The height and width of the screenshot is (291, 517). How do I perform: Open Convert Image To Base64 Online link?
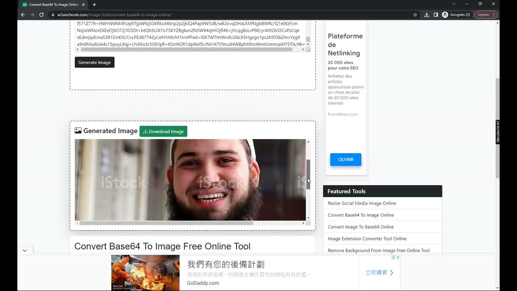[361, 227]
